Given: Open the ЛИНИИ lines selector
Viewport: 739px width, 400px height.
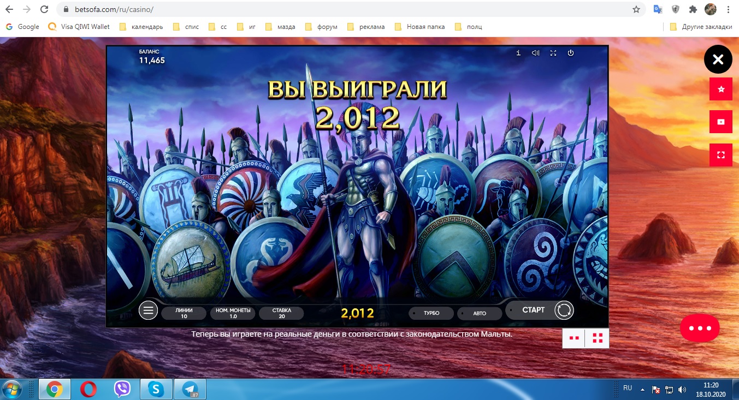Looking at the screenshot, I should (x=184, y=313).
